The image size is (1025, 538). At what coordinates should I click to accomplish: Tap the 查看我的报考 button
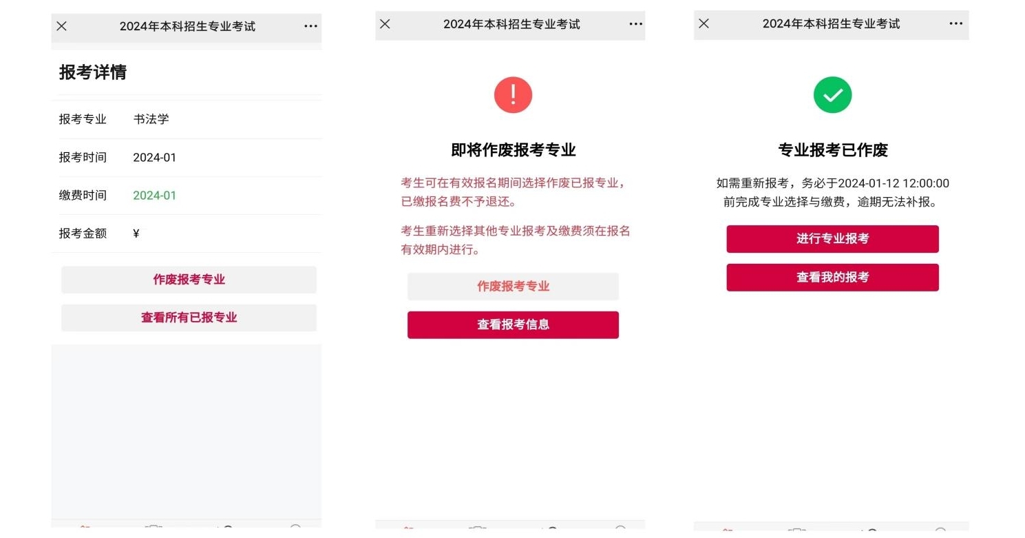tap(833, 277)
